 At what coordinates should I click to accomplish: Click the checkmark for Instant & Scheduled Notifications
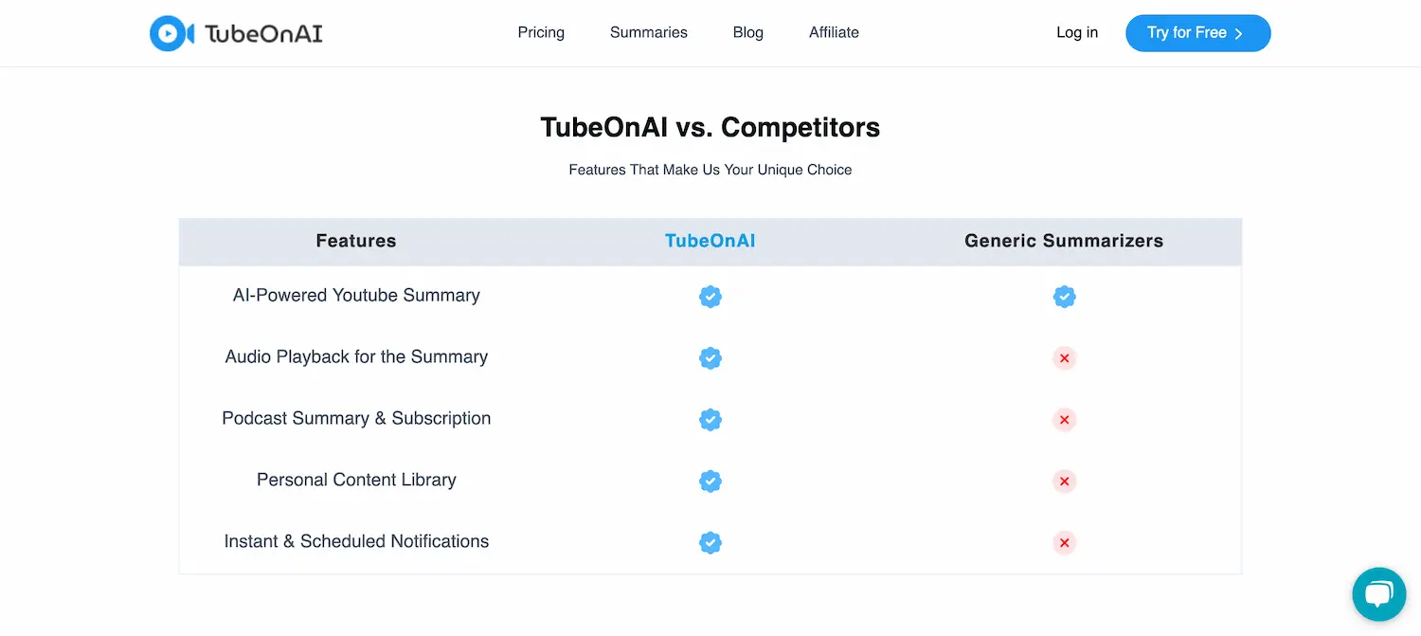710,542
